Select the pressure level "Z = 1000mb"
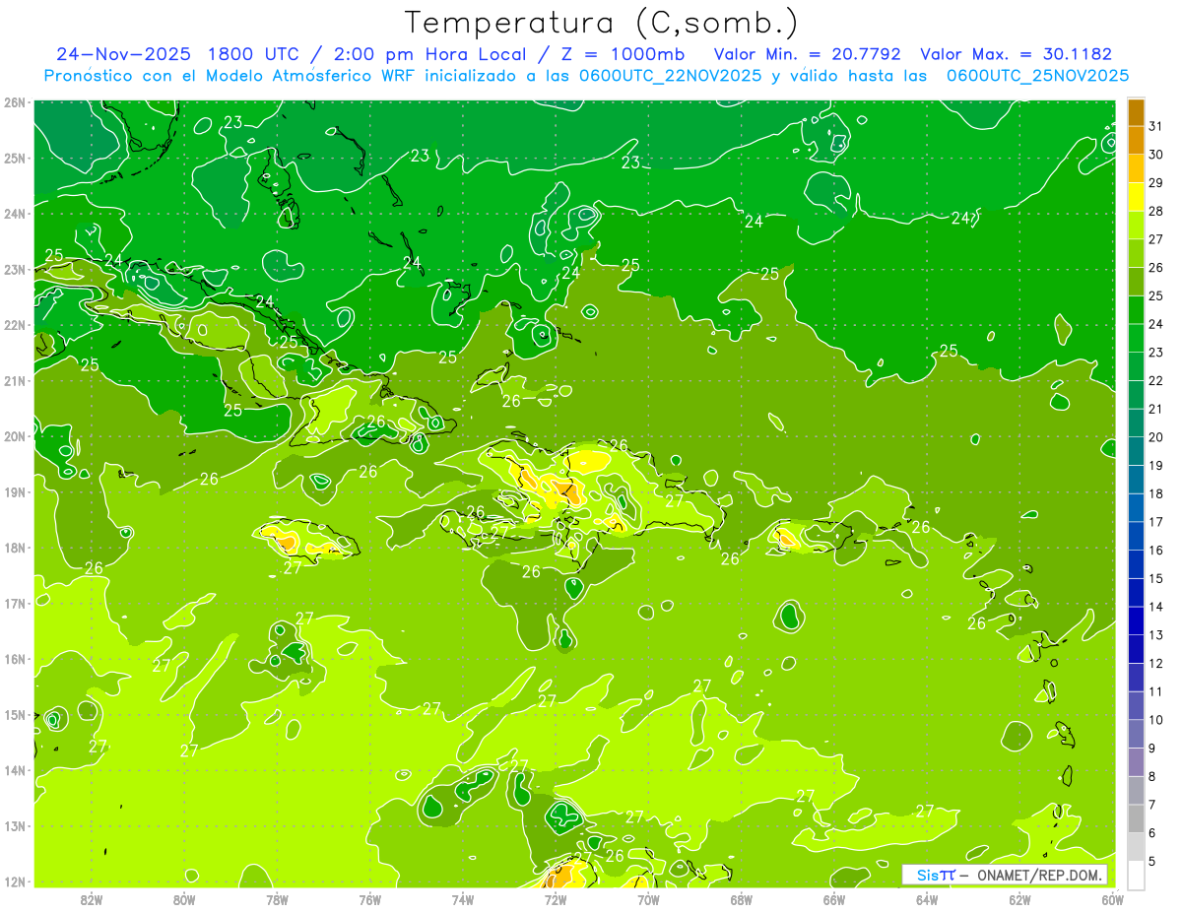This screenshot has height=913, width=1182. coord(624,54)
